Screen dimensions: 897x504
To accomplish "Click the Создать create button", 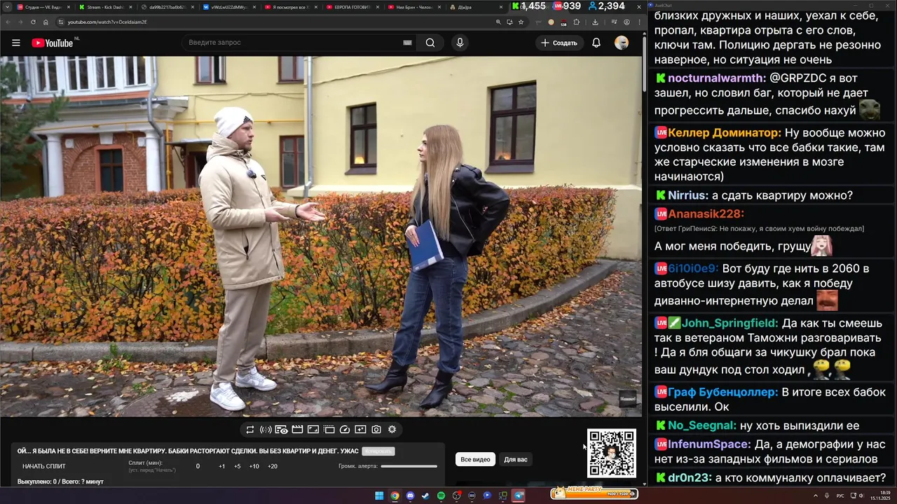I will pos(559,43).
